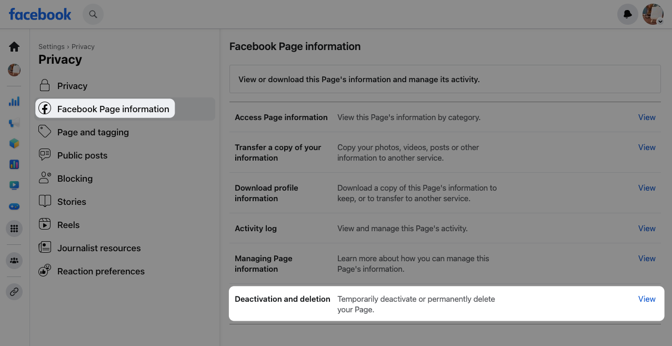Open Gaming via the controller icon
The width and height of the screenshot is (672, 346).
tap(14, 206)
